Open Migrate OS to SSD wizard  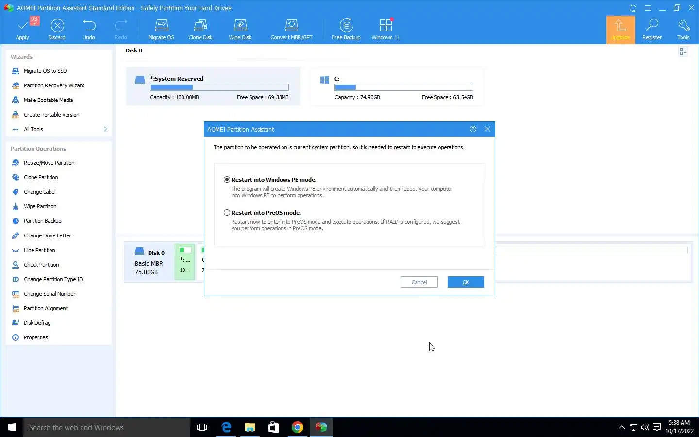click(45, 71)
